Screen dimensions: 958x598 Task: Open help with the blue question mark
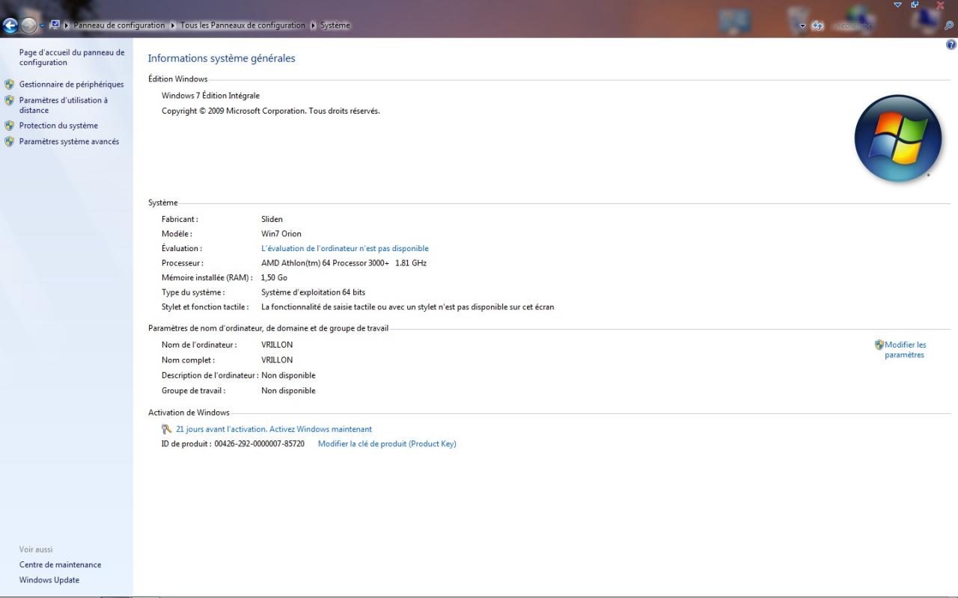click(x=951, y=45)
